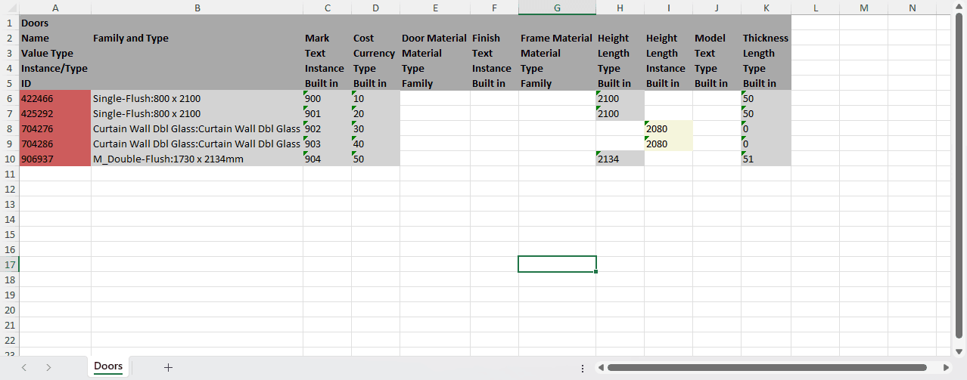This screenshot has width=967, height=380.
Task: Go to previous sheet using left arrow
Action: click(x=24, y=367)
